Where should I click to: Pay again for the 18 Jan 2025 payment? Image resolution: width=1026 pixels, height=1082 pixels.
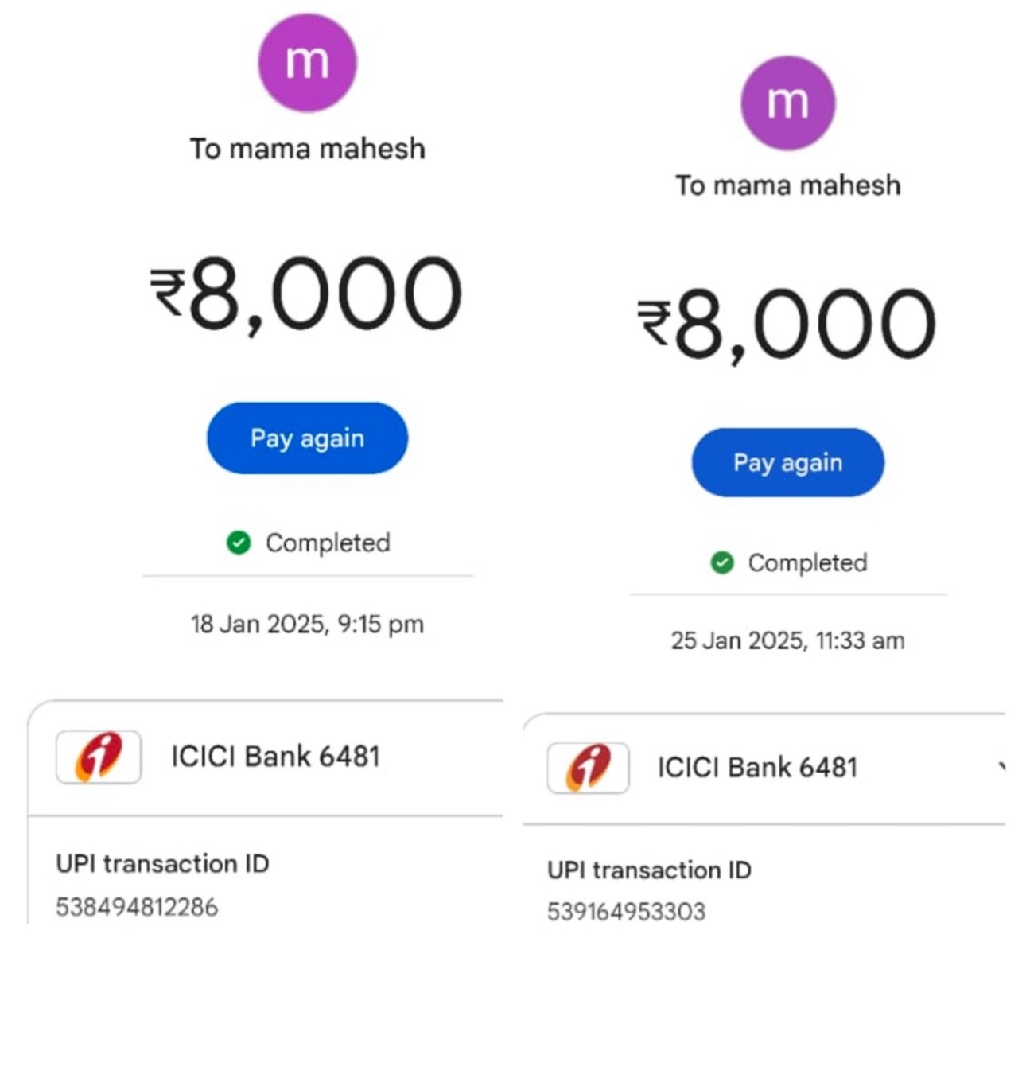pyautogui.click(x=307, y=438)
